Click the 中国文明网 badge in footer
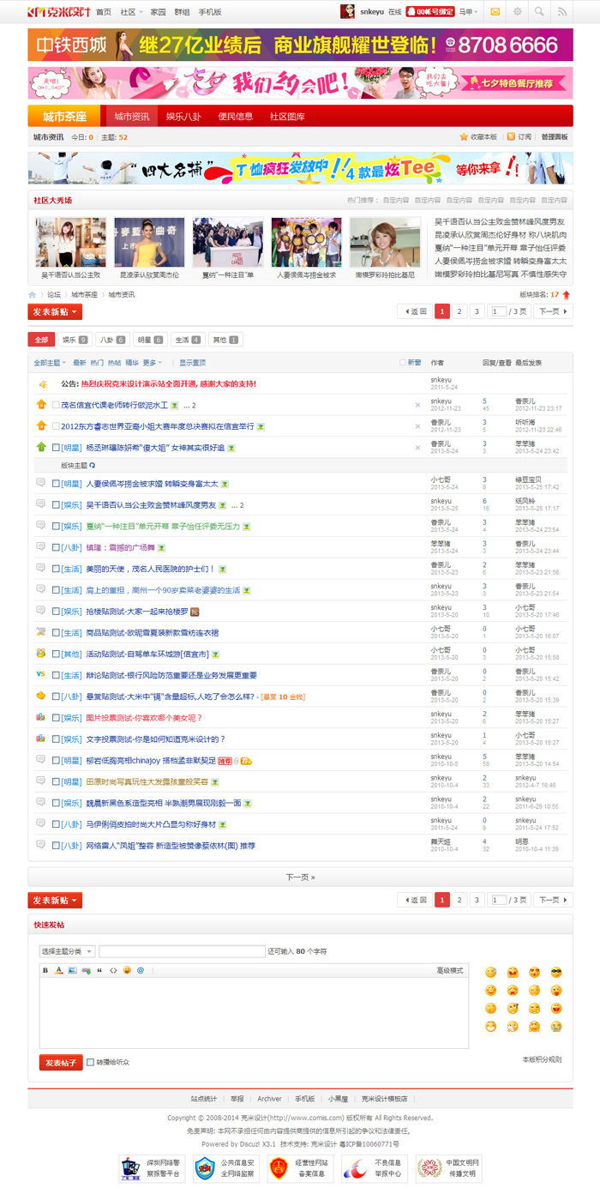The width and height of the screenshot is (600, 1194). 447,1168
